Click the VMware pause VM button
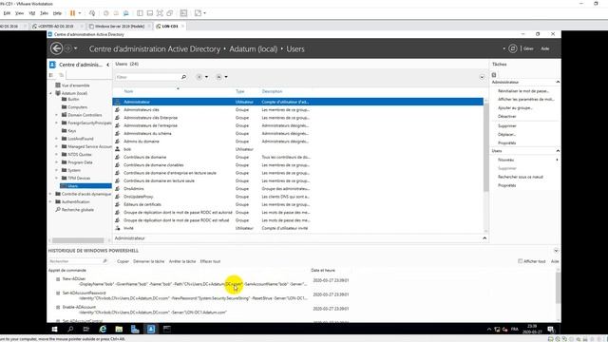This screenshot has height=342, width=608. pyautogui.click(x=72, y=13)
